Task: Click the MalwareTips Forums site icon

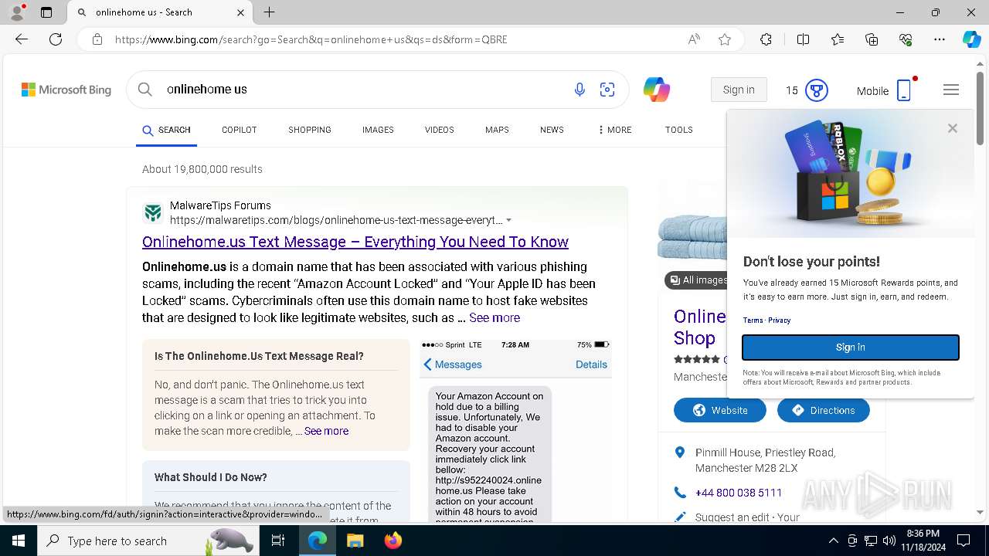Action: (153, 212)
